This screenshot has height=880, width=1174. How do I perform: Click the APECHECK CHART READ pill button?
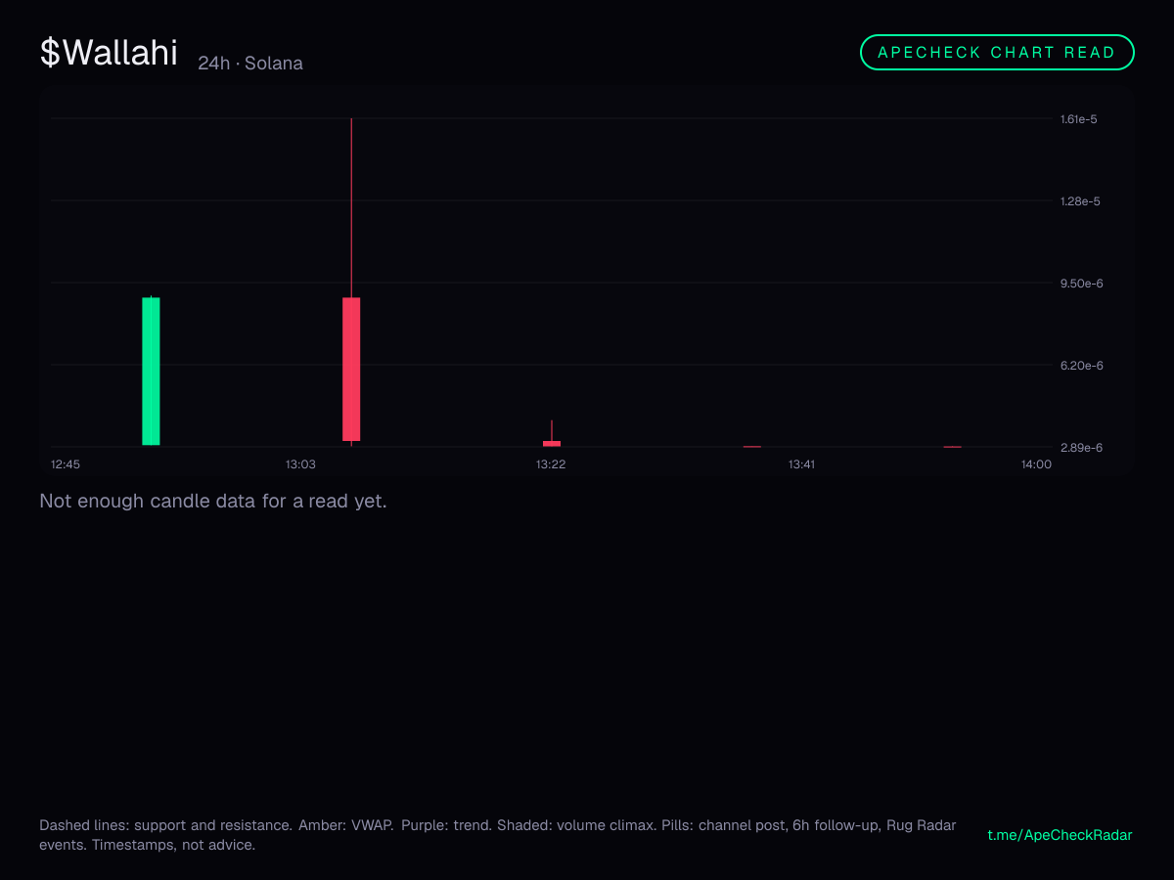(997, 53)
